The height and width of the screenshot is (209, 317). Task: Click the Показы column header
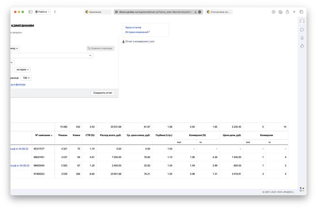click(x=63, y=135)
